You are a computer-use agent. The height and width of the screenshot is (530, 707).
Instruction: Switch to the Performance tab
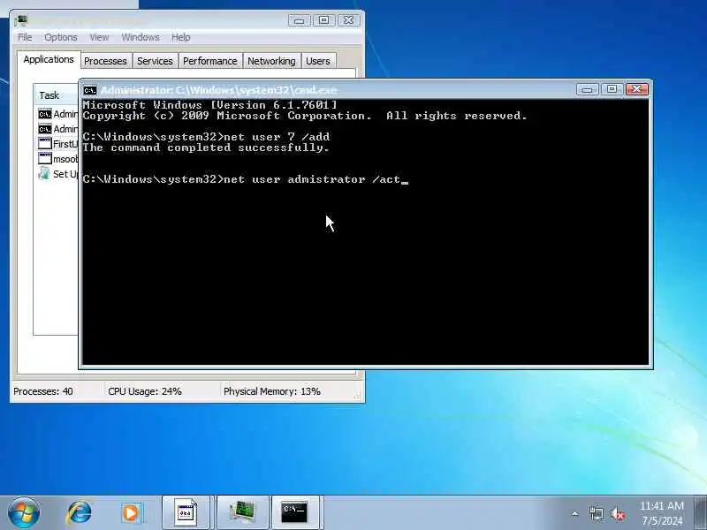(210, 61)
